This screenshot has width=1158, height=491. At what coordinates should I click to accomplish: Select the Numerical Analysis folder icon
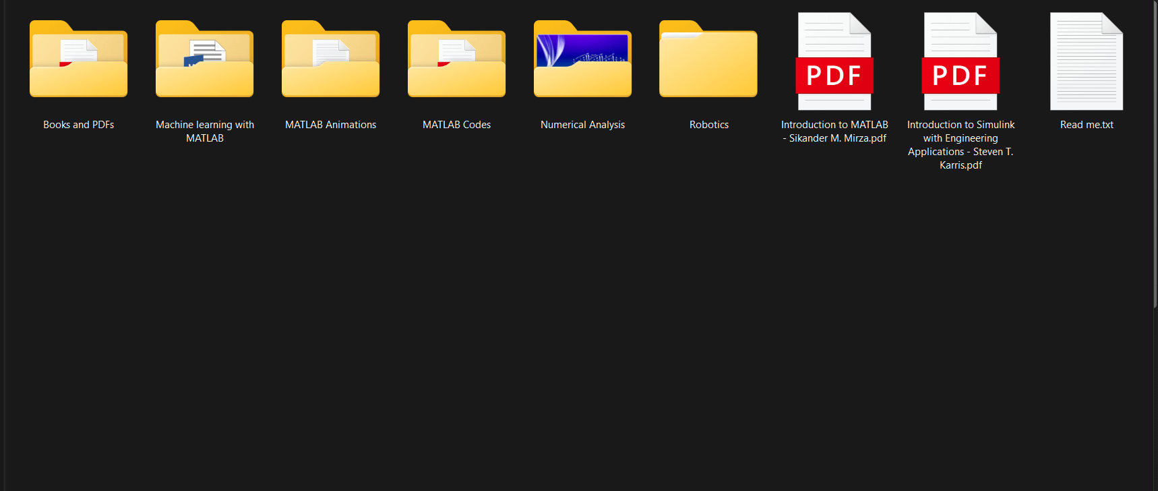pos(582,61)
